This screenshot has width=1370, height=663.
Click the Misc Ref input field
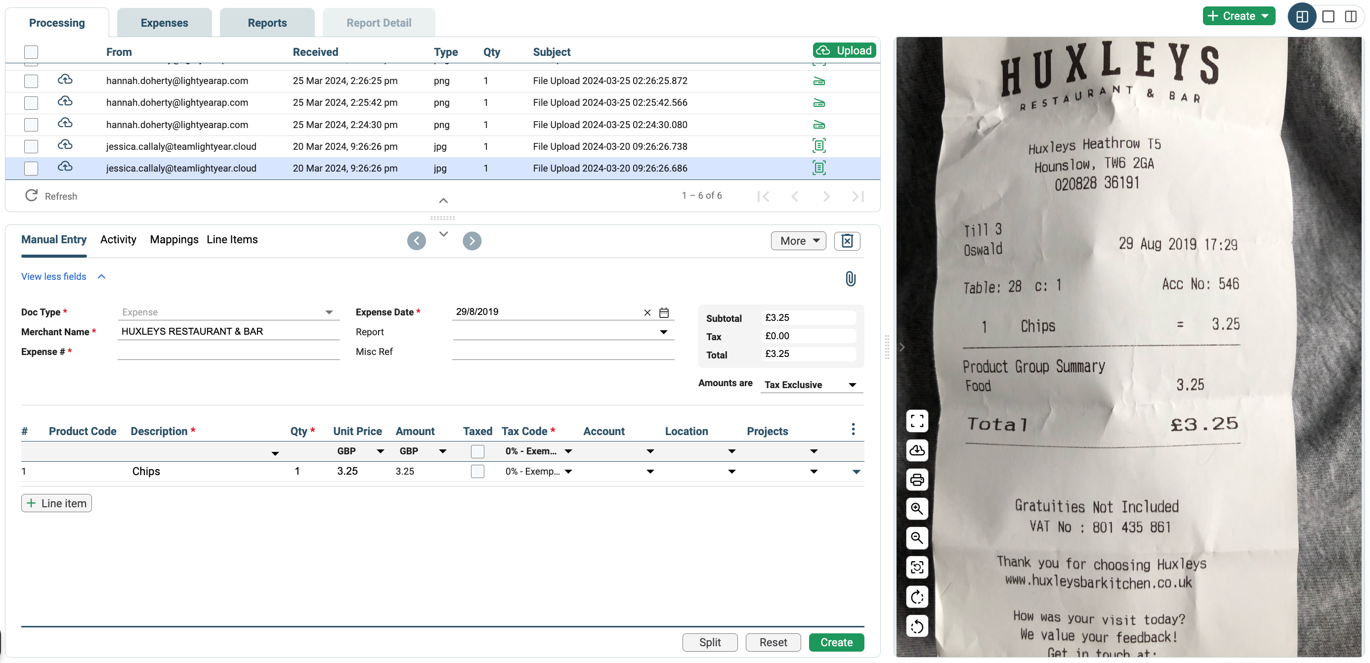(x=563, y=352)
